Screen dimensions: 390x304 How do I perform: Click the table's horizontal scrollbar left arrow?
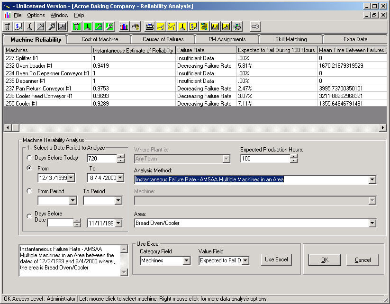tap(8, 128)
